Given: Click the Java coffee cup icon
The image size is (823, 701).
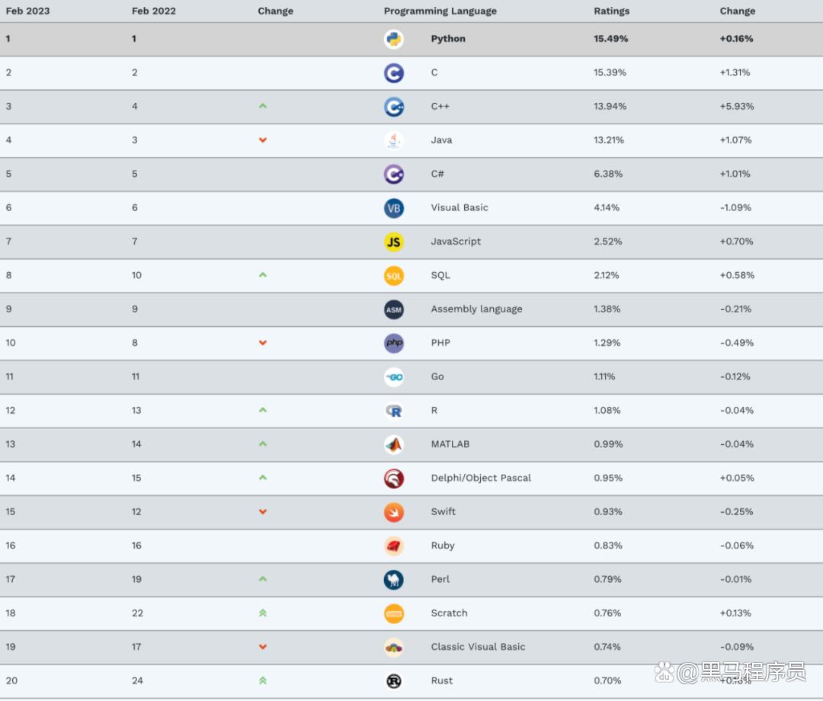Looking at the screenshot, I should click(x=393, y=140).
